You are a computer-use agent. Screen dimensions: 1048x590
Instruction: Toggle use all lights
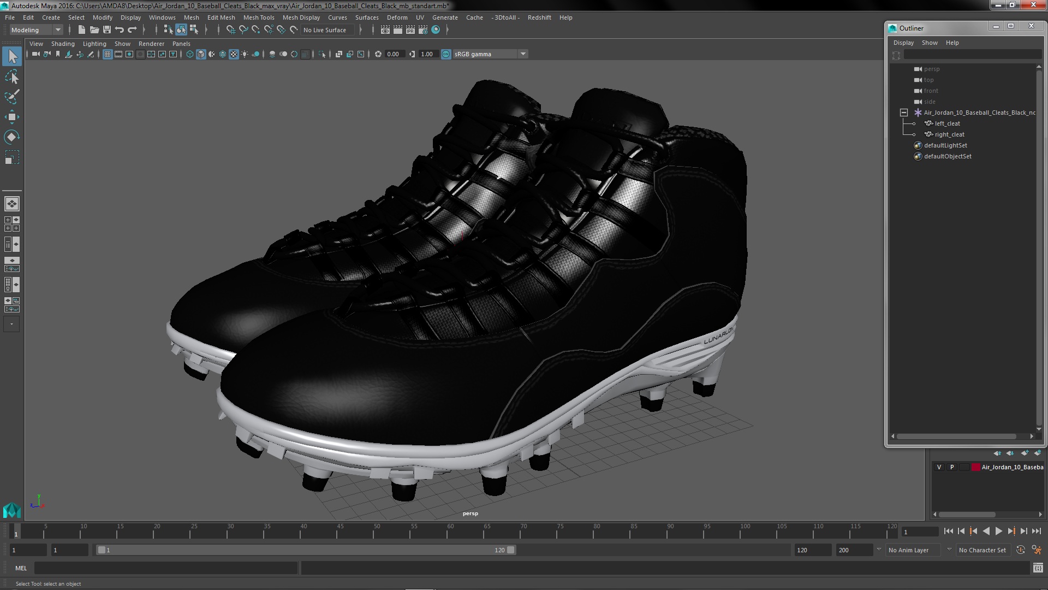pyautogui.click(x=245, y=54)
